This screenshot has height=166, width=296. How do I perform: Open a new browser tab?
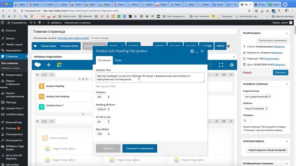[x=285, y=4]
